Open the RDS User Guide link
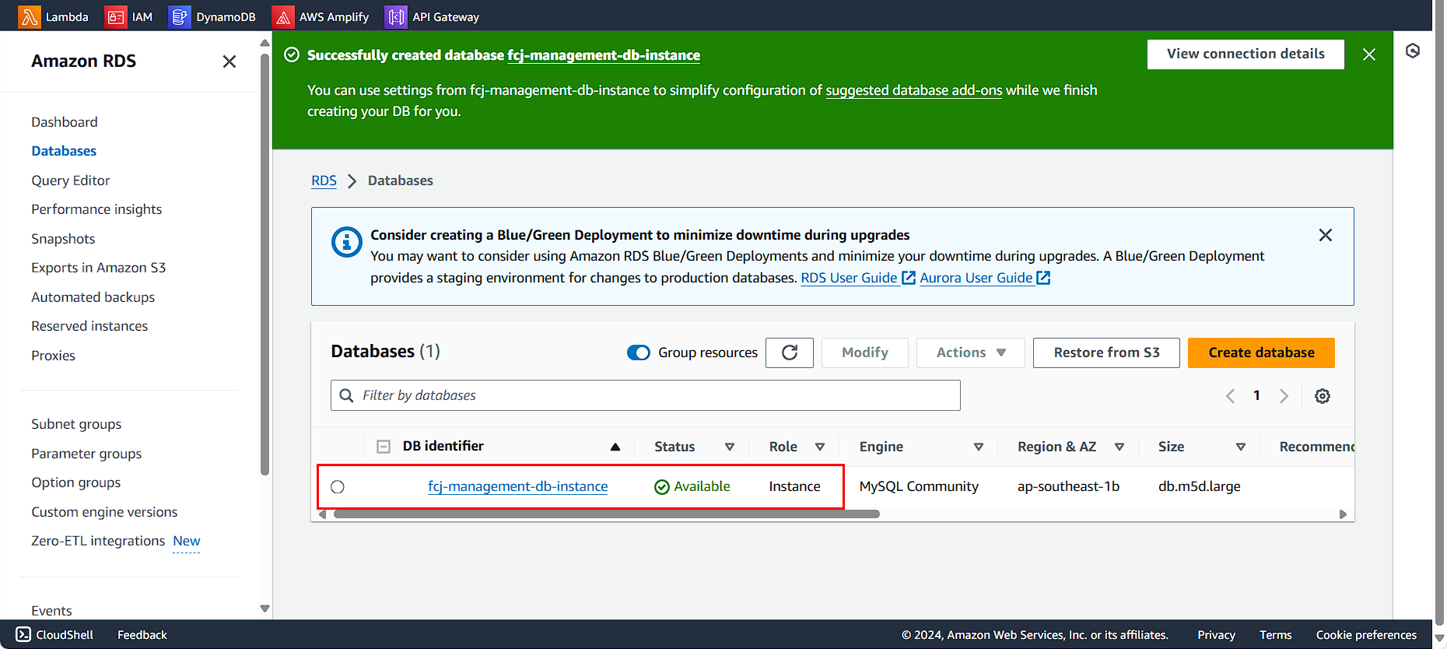The width and height of the screenshot is (1447, 649). (x=850, y=278)
